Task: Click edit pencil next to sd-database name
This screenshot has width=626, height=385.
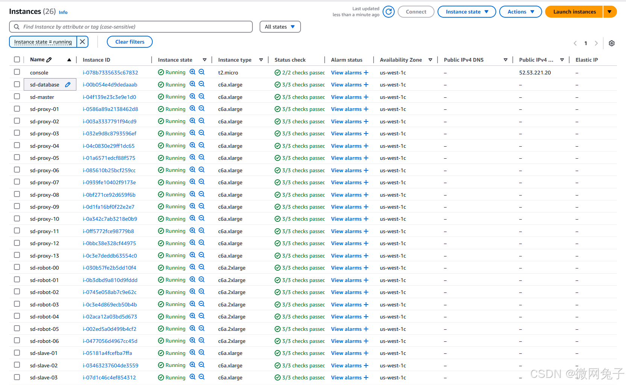Action: click(68, 85)
